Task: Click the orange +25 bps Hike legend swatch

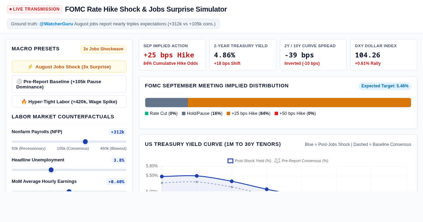Action: tap(228, 113)
